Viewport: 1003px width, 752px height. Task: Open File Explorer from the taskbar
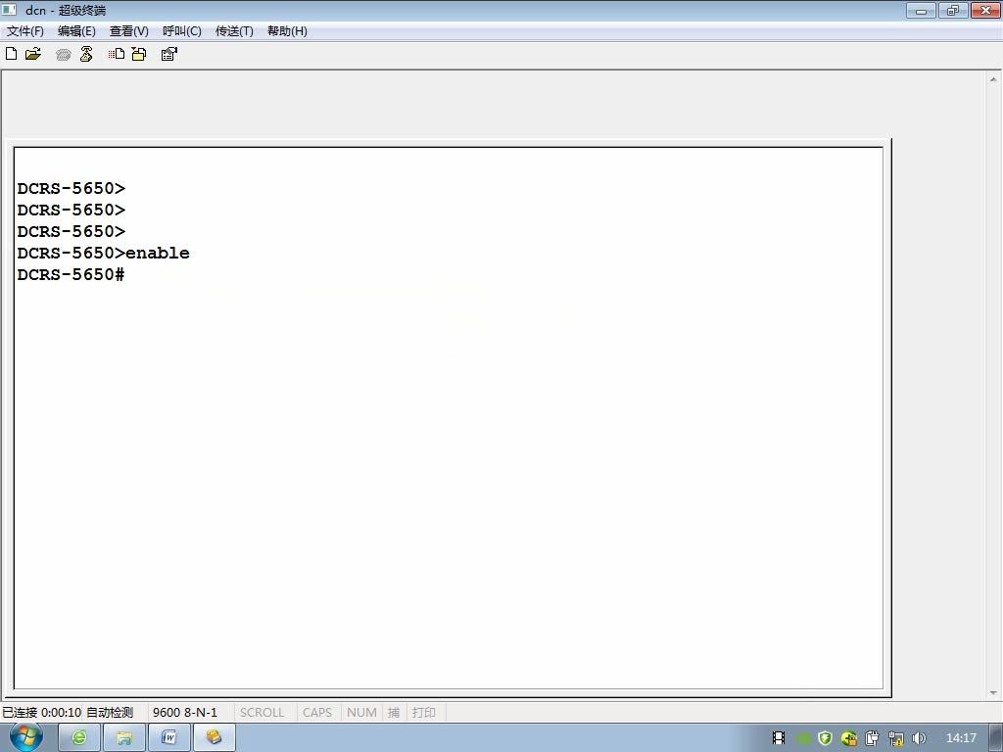point(124,737)
